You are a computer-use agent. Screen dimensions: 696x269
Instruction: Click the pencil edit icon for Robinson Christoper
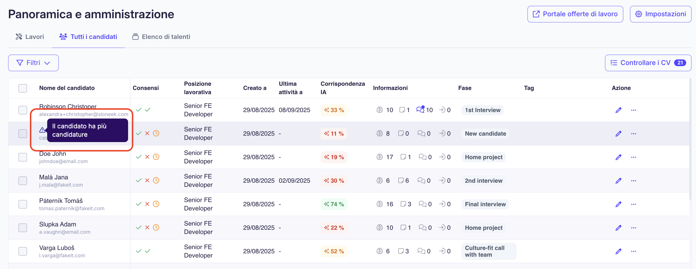(618, 110)
